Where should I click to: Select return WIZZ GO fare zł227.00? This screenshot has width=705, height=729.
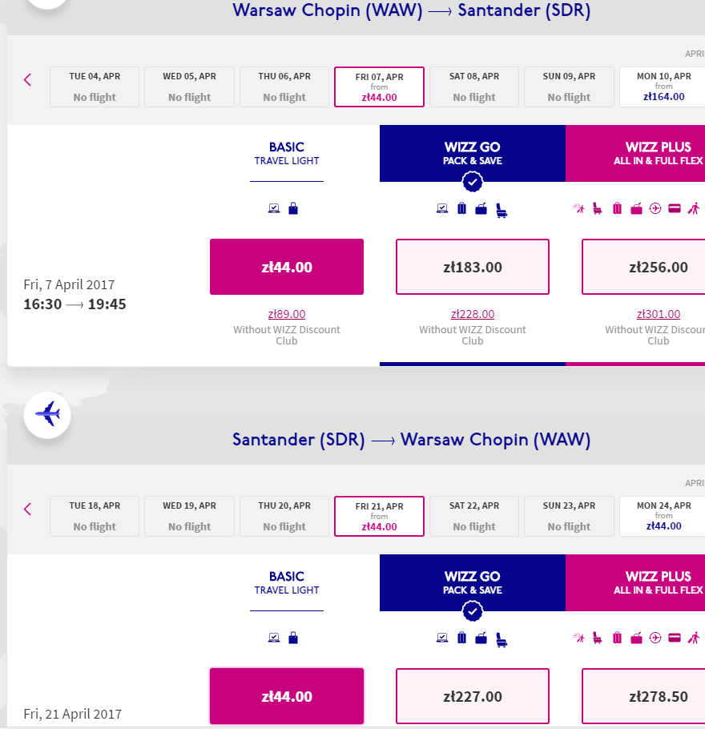pyautogui.click(x=473, y=696)
